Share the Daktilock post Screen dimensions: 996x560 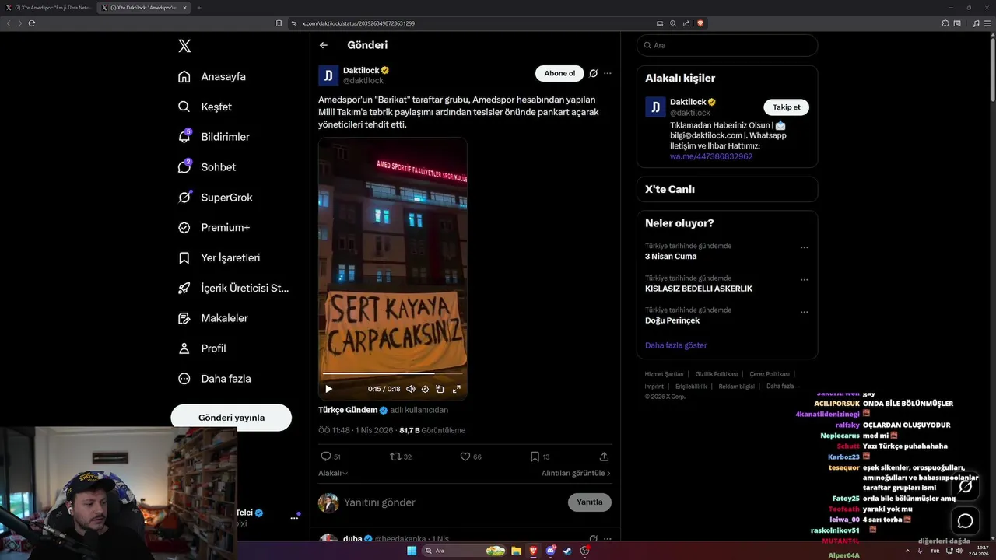tap(604, 457)
